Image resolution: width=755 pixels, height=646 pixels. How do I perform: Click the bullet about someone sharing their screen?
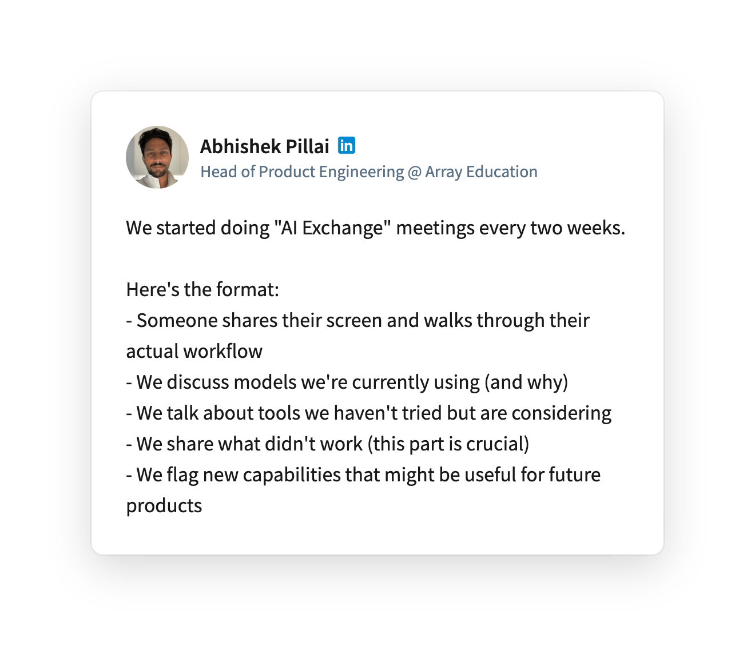click(x=358, y=336)
